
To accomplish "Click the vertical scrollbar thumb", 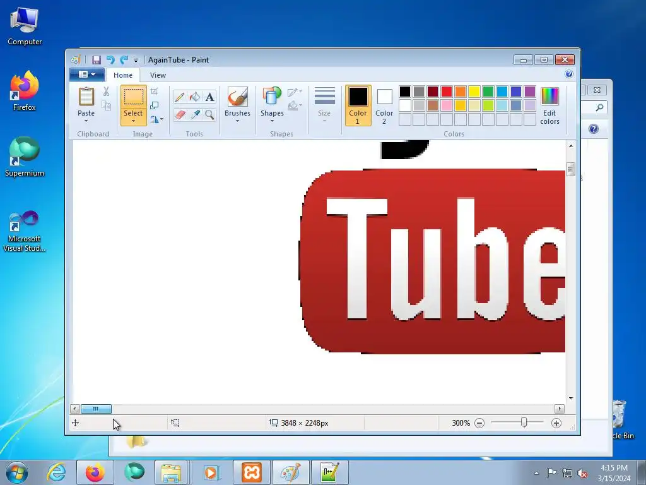I will pos(570,169).
